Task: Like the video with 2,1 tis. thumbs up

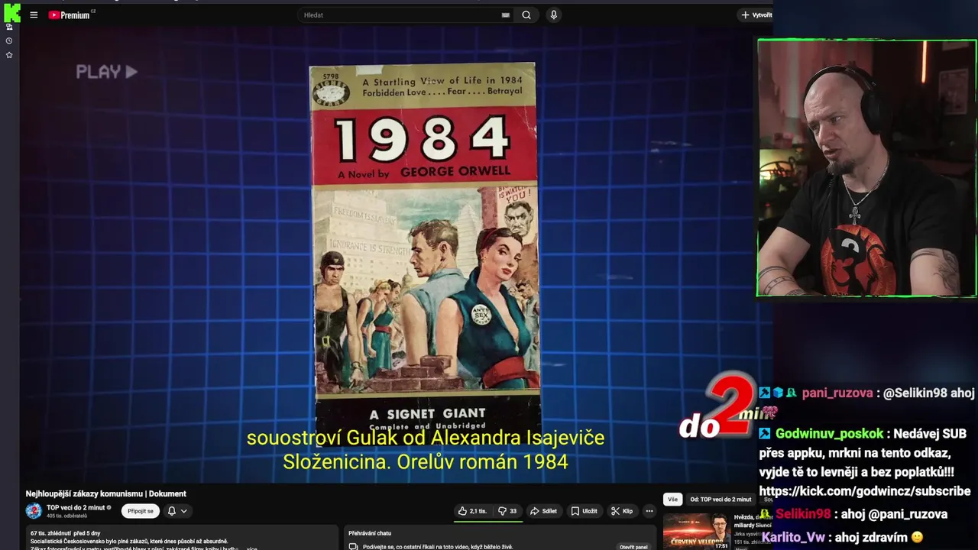Action: 472,511
